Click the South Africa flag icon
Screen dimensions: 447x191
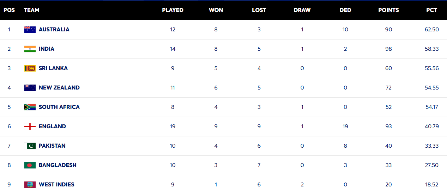pos(30,107)
